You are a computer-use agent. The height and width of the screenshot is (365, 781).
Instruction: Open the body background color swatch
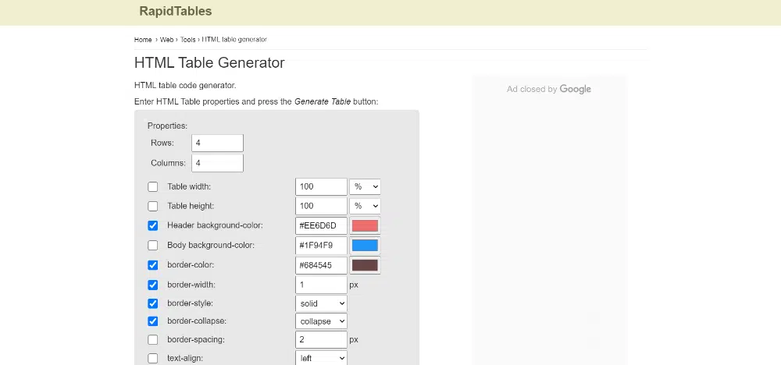click(365, 246)
